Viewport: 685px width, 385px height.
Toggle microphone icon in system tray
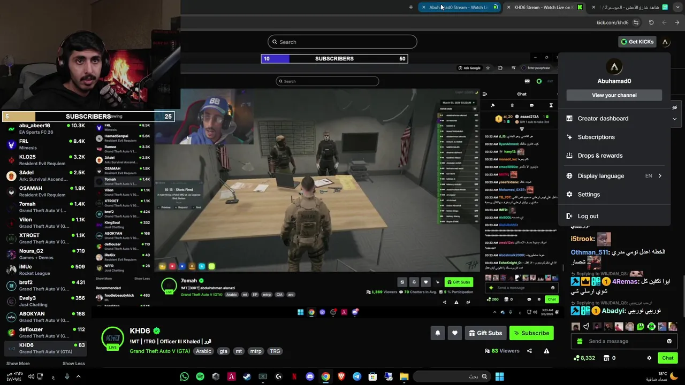point(67,376)
